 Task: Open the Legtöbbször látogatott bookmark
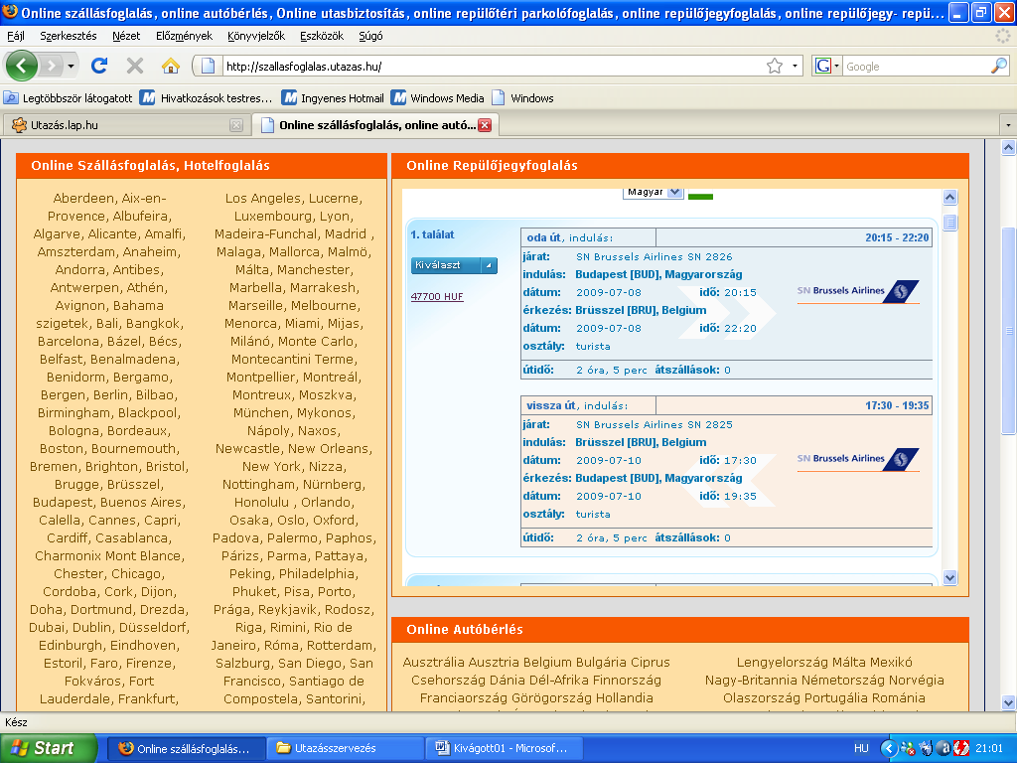(69, 98)
